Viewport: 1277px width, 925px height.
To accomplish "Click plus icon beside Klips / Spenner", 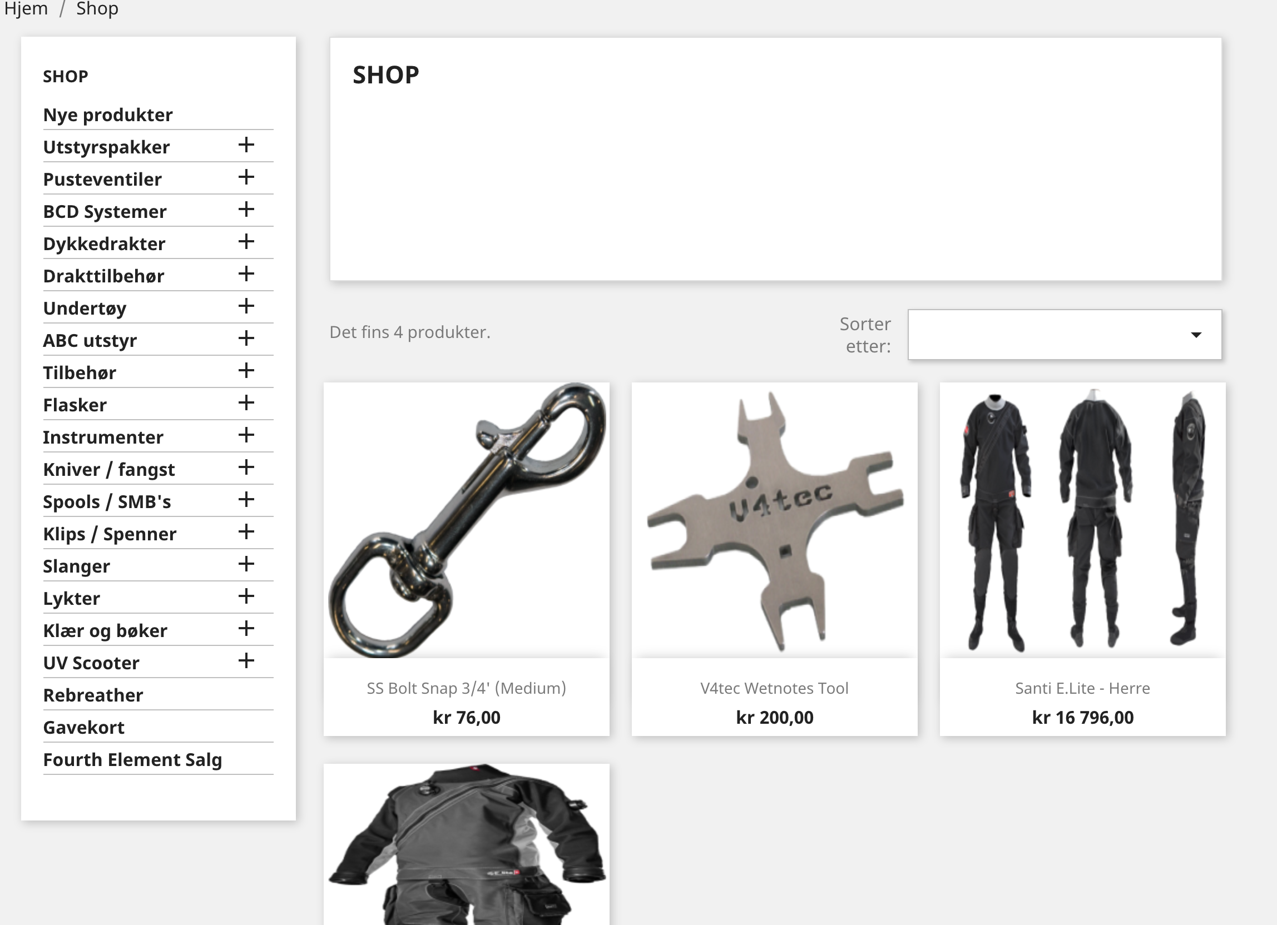I will [246, 531].
